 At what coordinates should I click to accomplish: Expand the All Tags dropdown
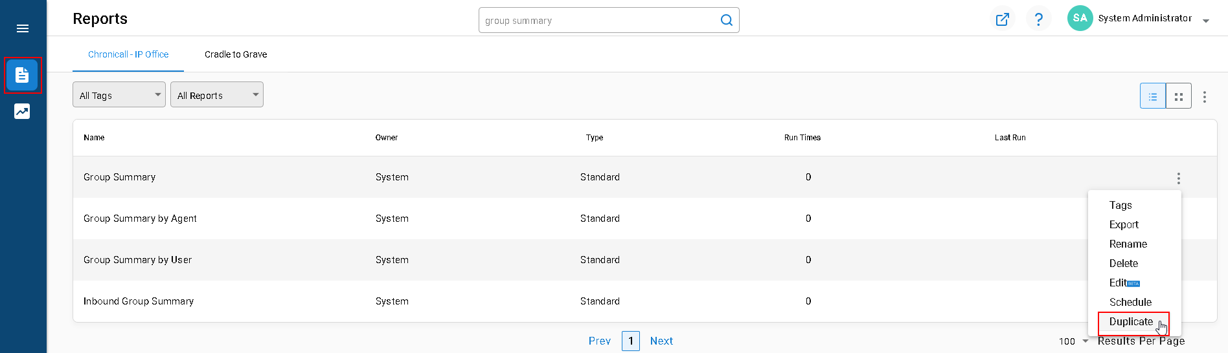[x=119, y=94]
